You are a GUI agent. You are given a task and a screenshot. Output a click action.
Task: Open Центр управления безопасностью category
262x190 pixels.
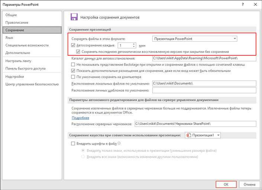32,84
